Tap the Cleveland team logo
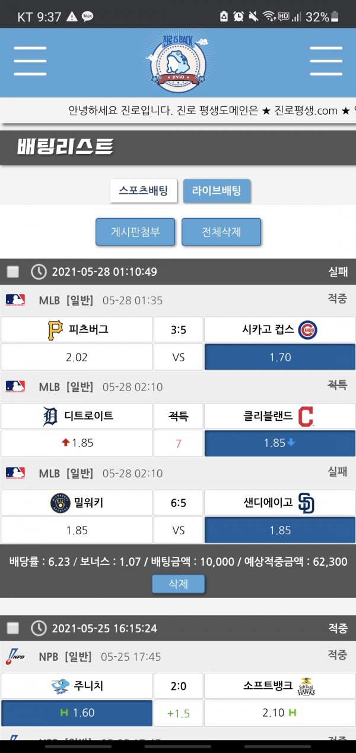Image resolution: width=356 pixels, height=753 pixels. 306,417
